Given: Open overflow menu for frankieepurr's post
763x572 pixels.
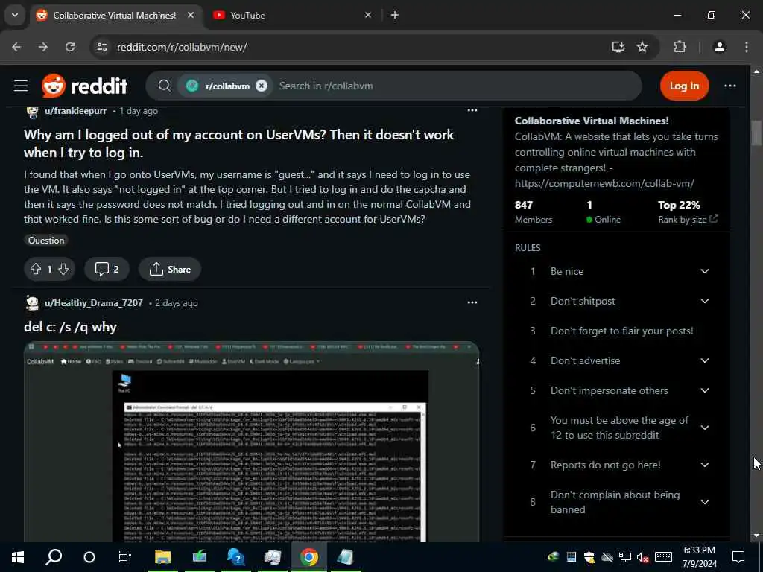Looking at the screenshot, I should (472, 110).
